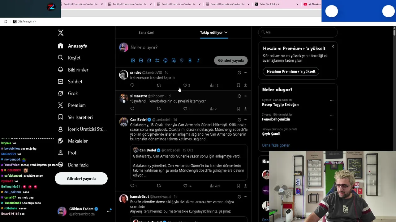
Task: Add GIF to new post
Action: (x=141, y=60)
